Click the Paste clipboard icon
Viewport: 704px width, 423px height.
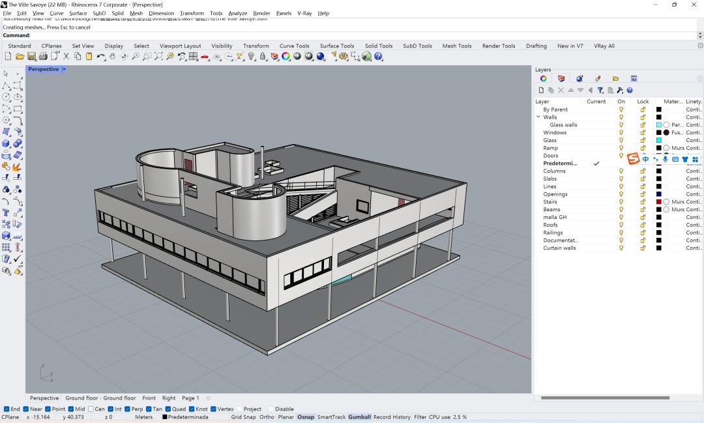[89, 56]
